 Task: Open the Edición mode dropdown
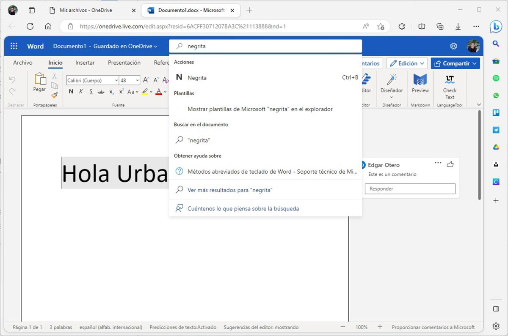pos(407,63)
